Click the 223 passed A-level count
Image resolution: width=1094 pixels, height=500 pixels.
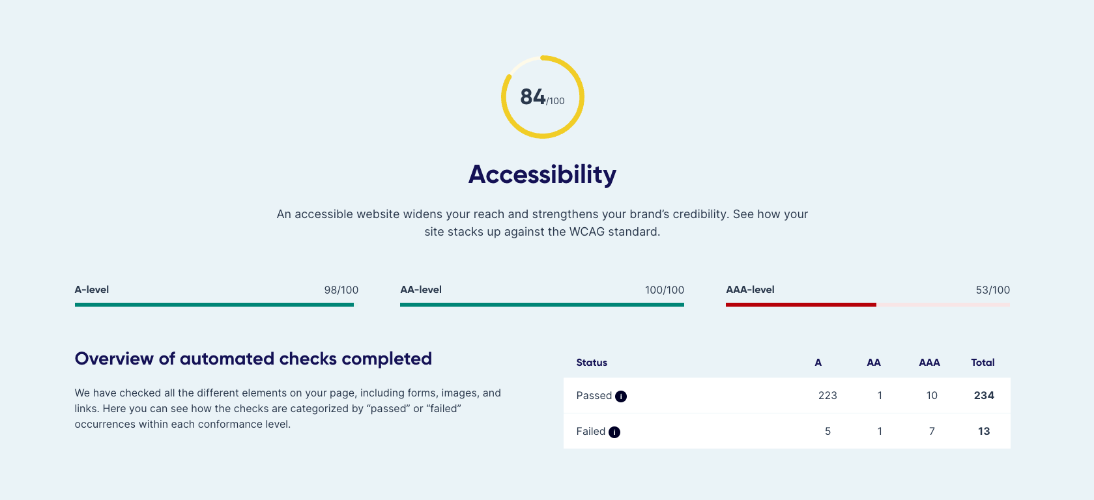(x=828, y=395)
